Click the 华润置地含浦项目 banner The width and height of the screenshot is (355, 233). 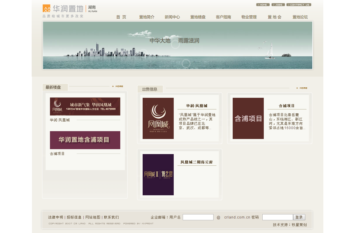85,140
